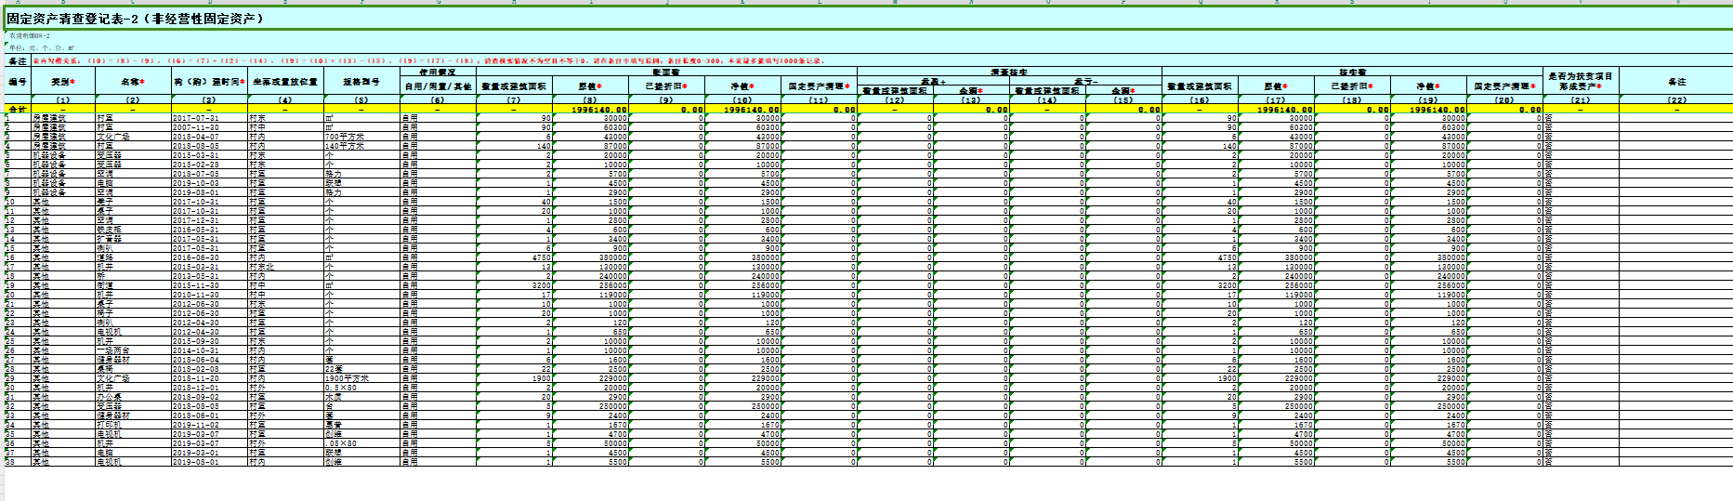
Task: Click the 备注 header in column (22)
Action: [1675, 82]
